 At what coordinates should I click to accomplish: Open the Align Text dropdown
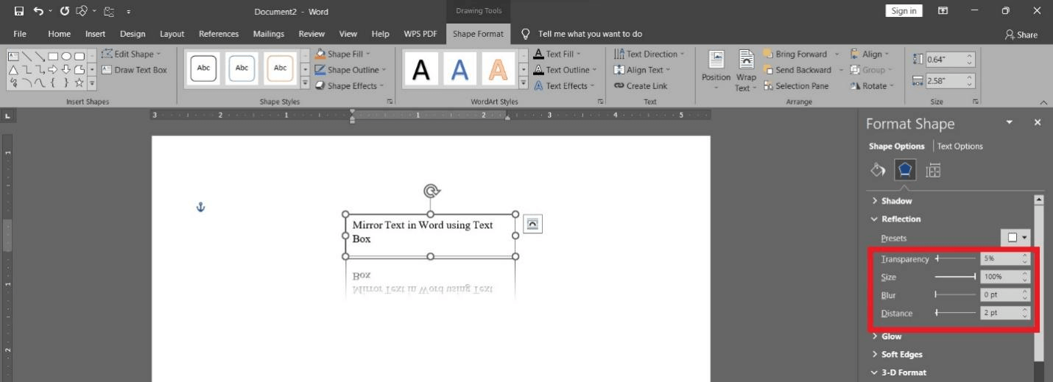click(643, 70)
